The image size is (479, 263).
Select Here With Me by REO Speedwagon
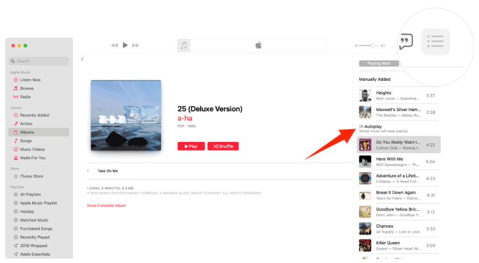[x=399, y=162]
